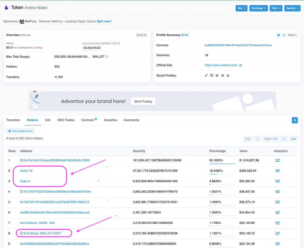Click the green verified badge on Contract tab

96,119
